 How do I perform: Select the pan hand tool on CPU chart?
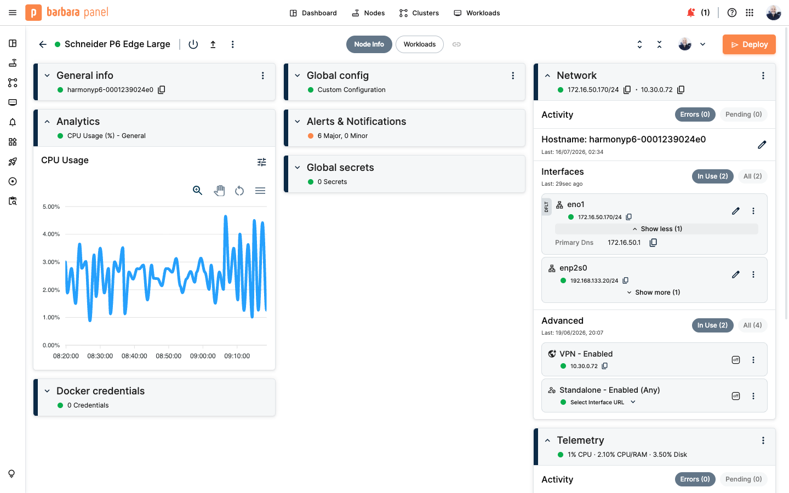point(219,191)
